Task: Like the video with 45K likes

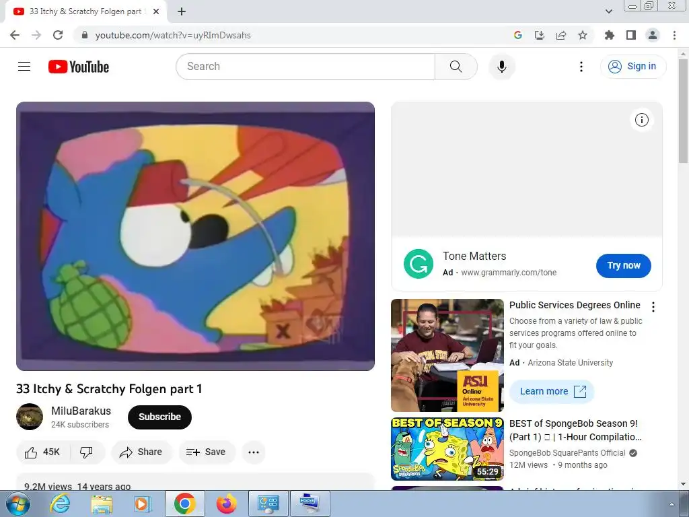Action: click(x=42, y=452)
